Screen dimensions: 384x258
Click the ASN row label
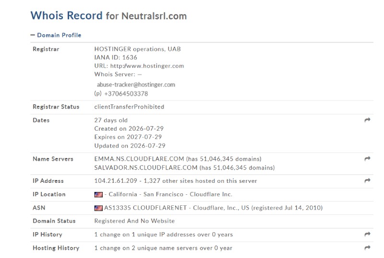click(39, 208)
